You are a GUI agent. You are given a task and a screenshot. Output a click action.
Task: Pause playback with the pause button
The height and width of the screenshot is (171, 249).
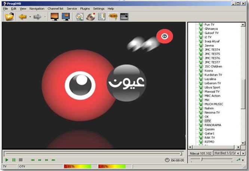tap(14, 160)
